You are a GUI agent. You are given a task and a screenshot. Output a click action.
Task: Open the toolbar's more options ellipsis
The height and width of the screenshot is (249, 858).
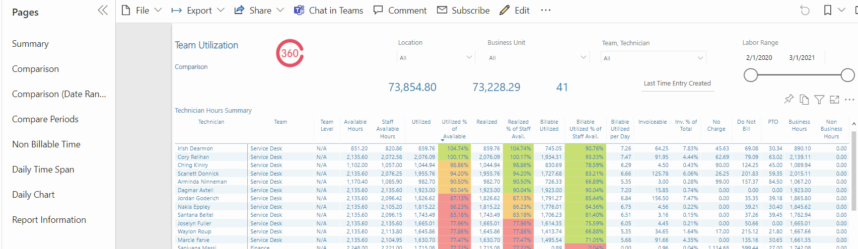coord(545,11)
